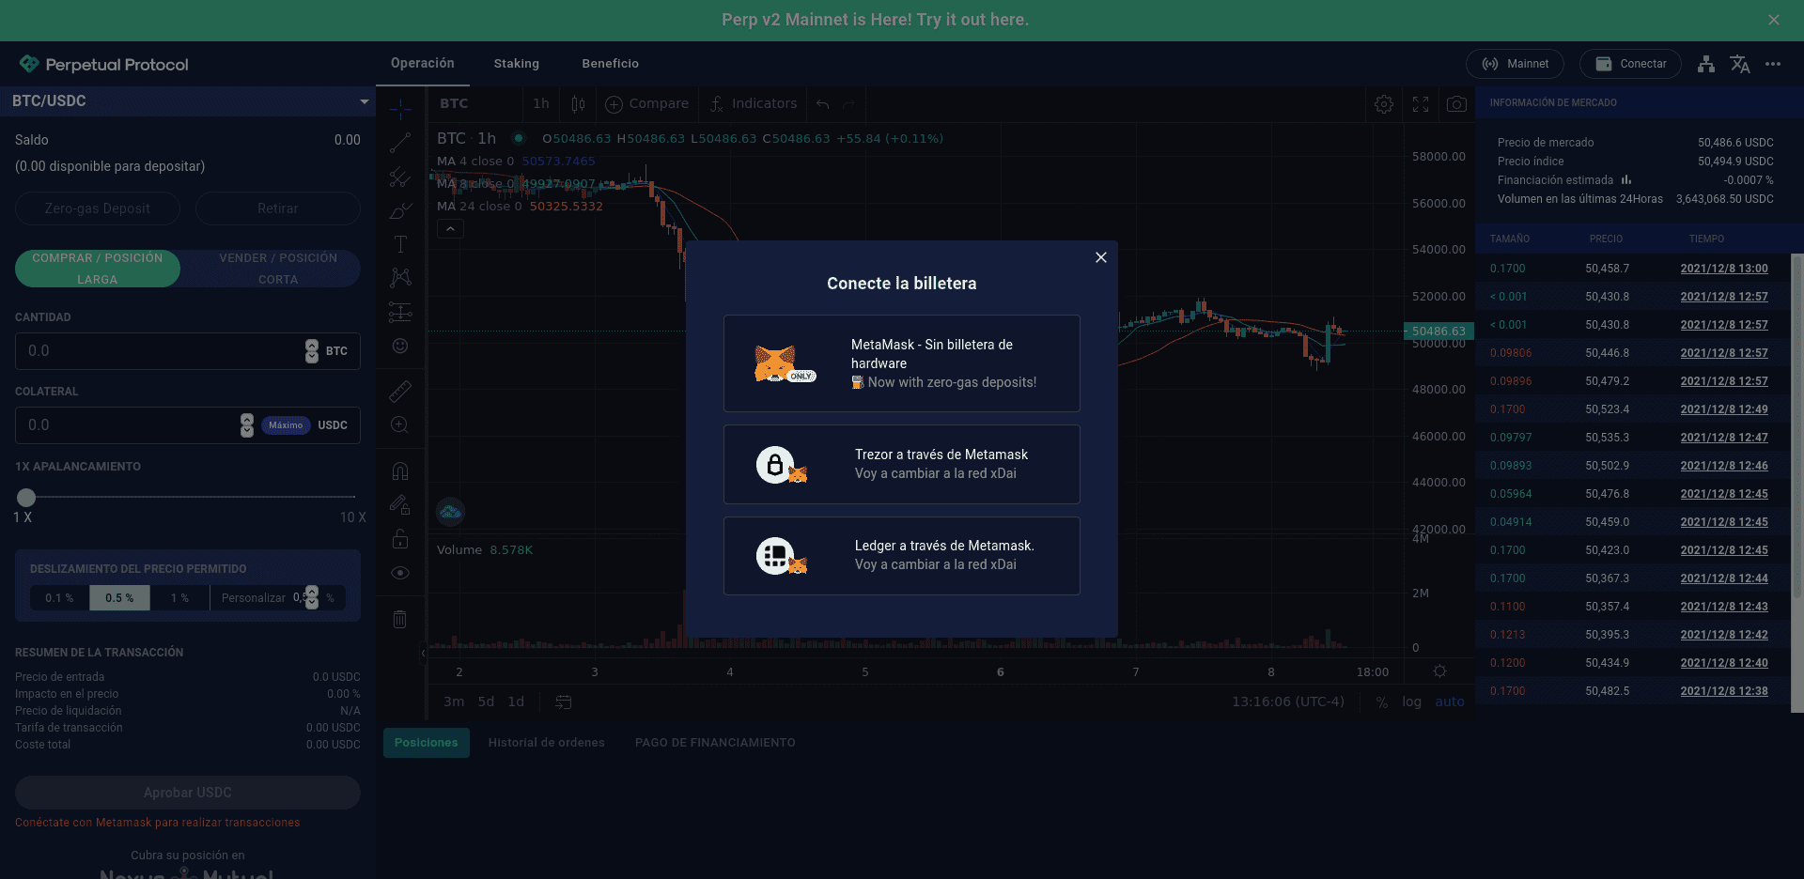The width and height of the screenshot is (1804, 879).
Task: Switch to the Beneficio tab
Action: coord(611,64)
